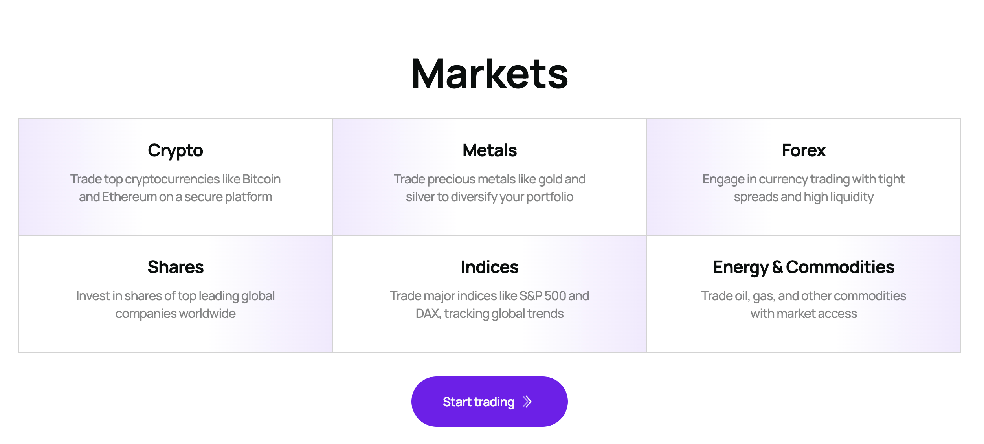This screenshot has height=444, width=984.
Task: Click the Indices title text
Action: click(x=490, y=267)
